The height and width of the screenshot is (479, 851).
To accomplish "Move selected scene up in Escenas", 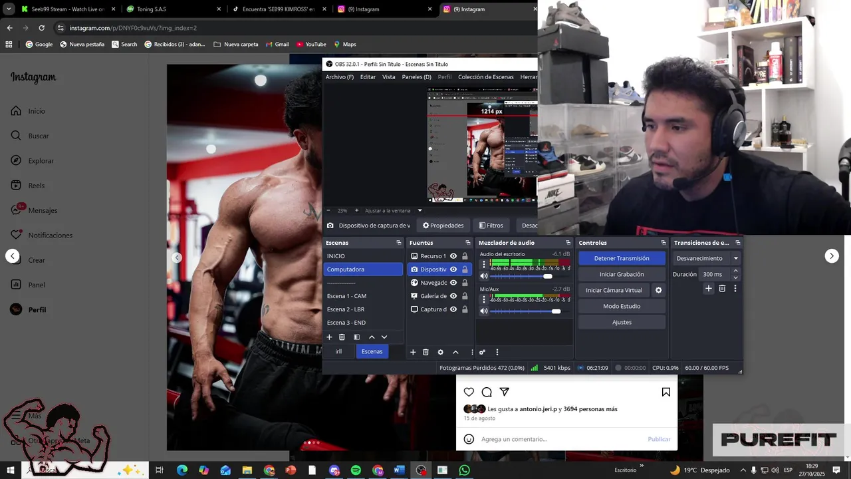I will [x=372, y=337].
